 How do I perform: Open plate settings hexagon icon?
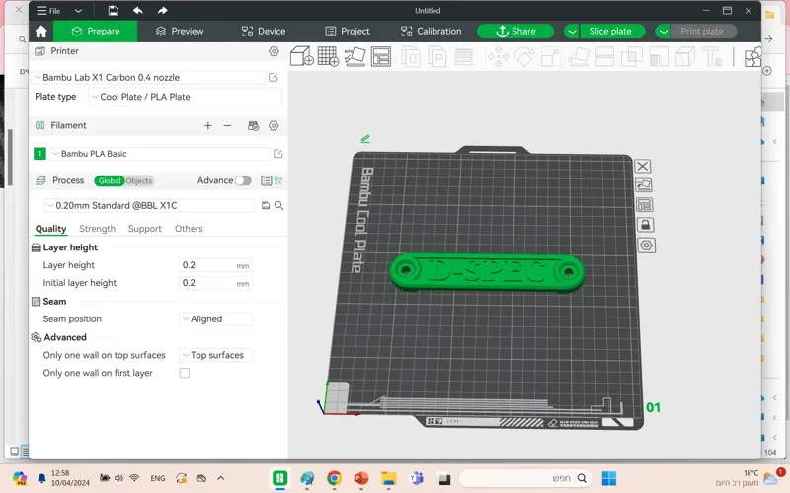coord(647,246)
